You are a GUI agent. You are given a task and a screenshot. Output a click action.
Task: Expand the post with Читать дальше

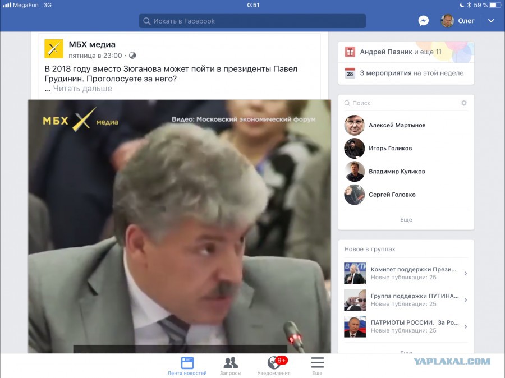pos(82,89)
